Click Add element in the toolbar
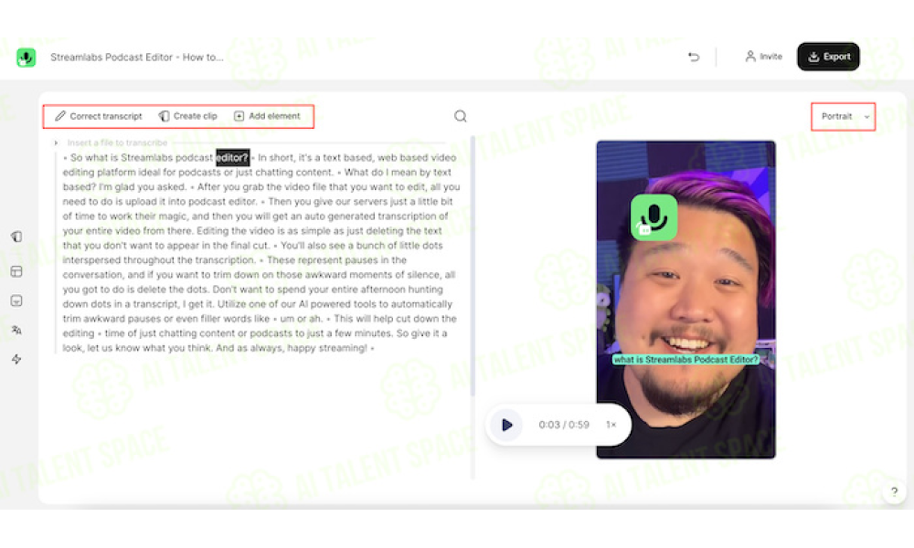The width and height of the screenshot is (914, 548). pyautogui.click(x=267, y=117)
